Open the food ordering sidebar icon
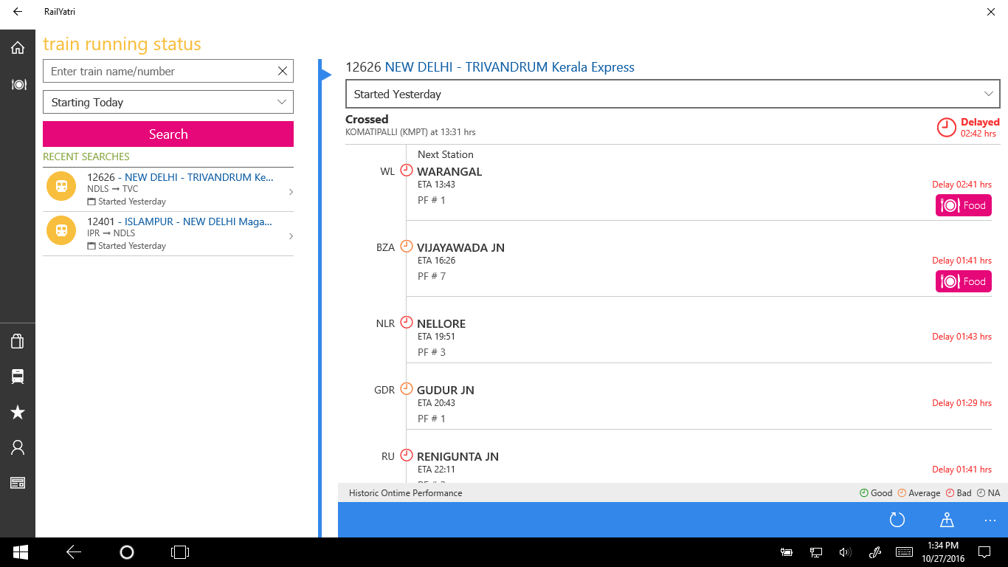This screenshot has height=567, width=1008. (18, 85)
